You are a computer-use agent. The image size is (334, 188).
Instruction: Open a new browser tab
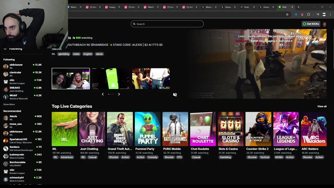click(x=299, y=7)
